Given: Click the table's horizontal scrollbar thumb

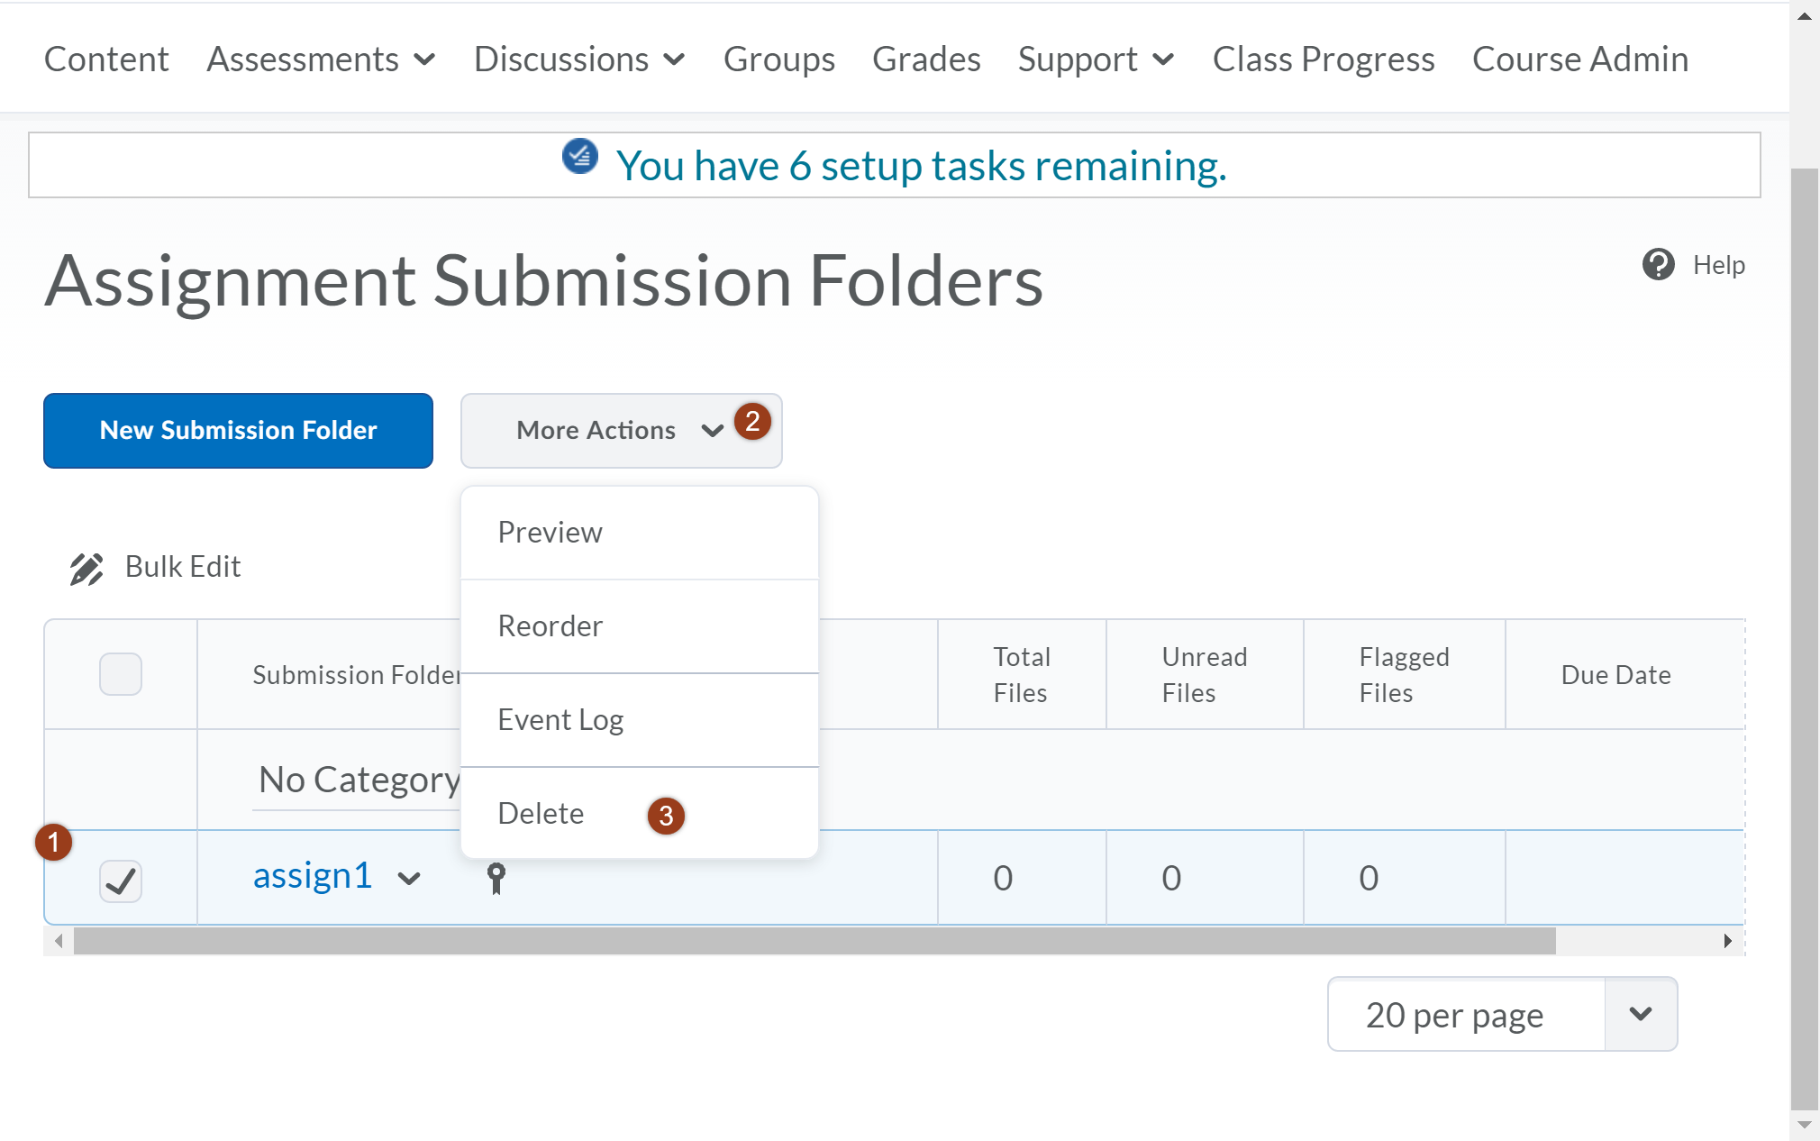Looking at the screenshot, I should [x=814, y=941].
